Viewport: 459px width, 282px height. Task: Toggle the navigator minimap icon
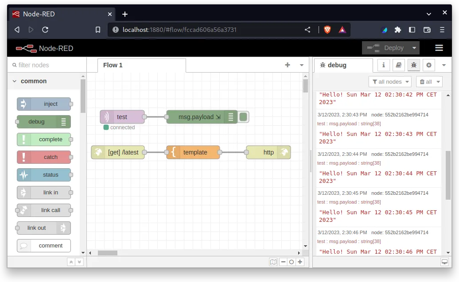click(273, 262)
